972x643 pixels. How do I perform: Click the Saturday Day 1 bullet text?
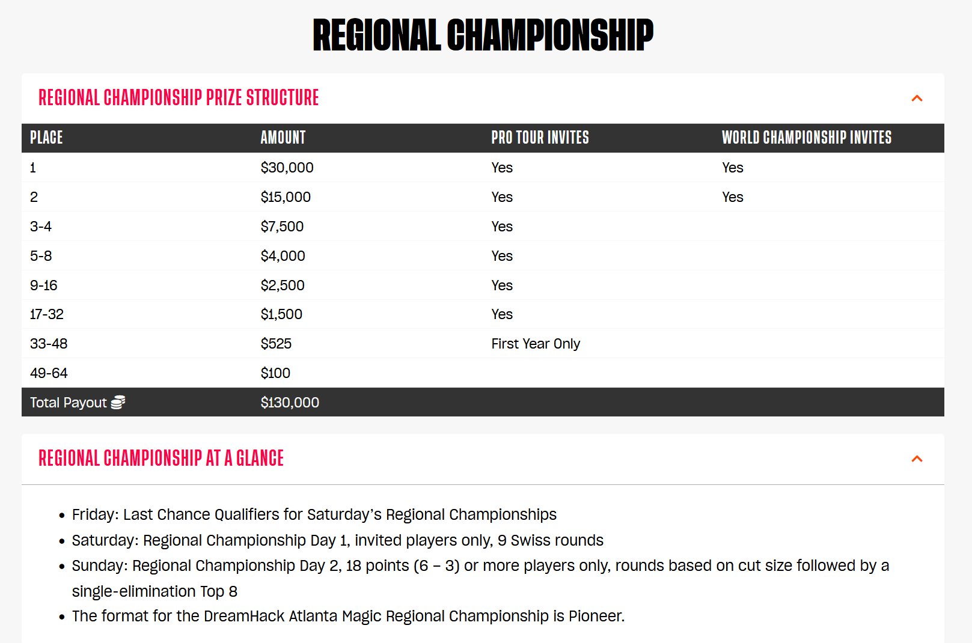pos(337,540)
